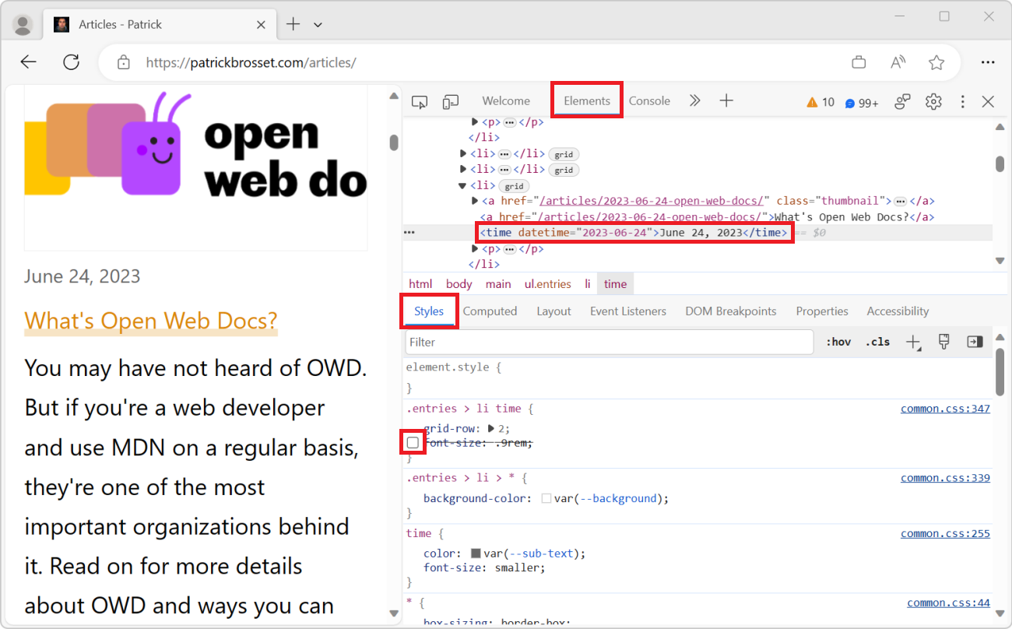The image size is (1012, 629).
Task: Open the browser tab list dropdown
Action: click(318, 25)
